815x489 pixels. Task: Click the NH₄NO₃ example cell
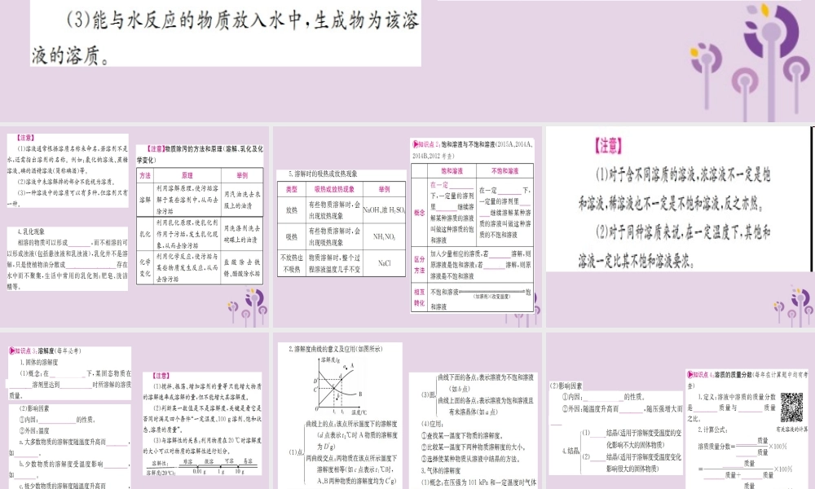[384, 237]
